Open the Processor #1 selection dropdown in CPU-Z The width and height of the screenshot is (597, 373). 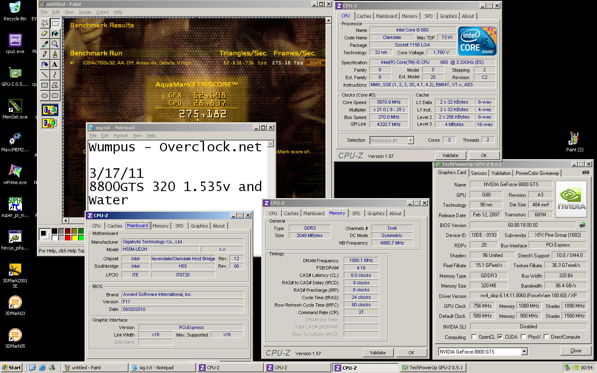pyautogui.click(x=410, y=140)
